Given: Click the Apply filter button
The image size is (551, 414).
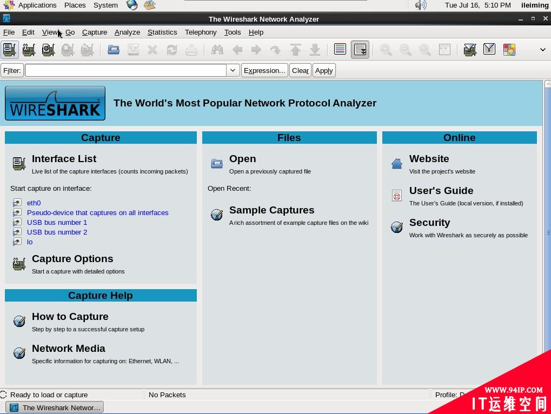Looking at the screenshot, I should pyautogui.click(x=324, y=70).
